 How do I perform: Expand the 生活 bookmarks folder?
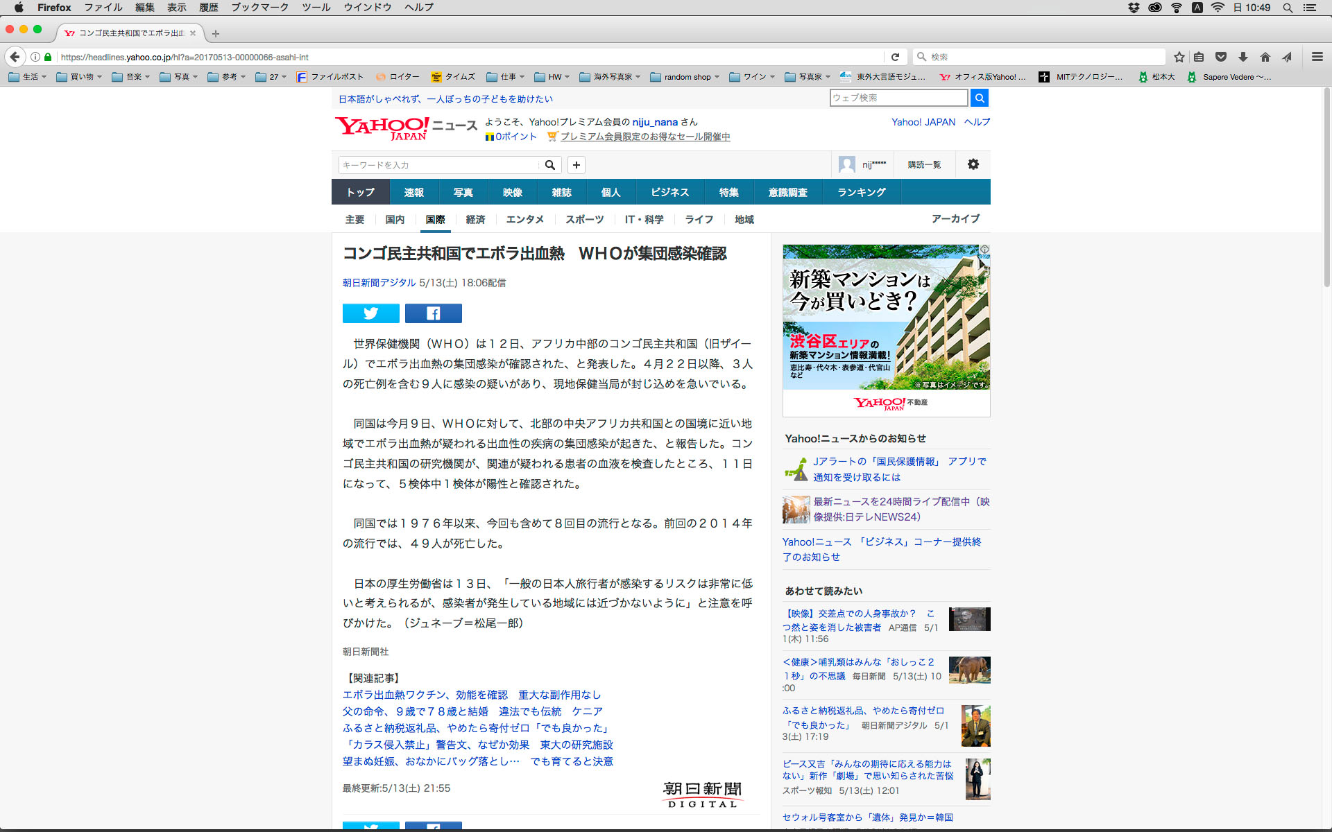pyautogui.click(x=28, y=77)
